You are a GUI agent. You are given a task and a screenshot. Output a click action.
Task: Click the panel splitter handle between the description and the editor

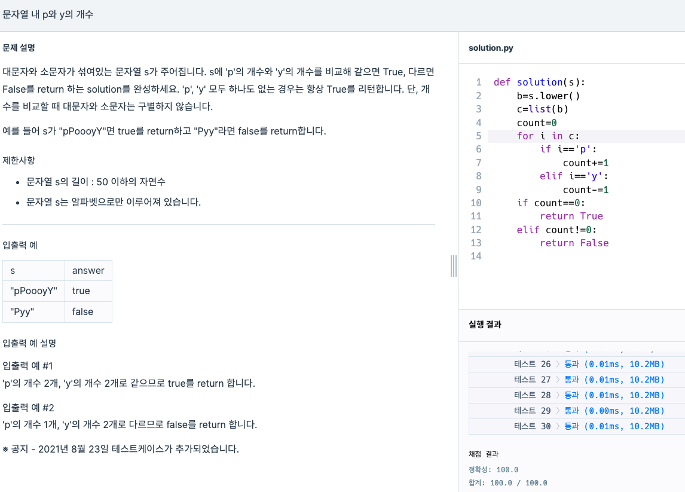(454, 266)
